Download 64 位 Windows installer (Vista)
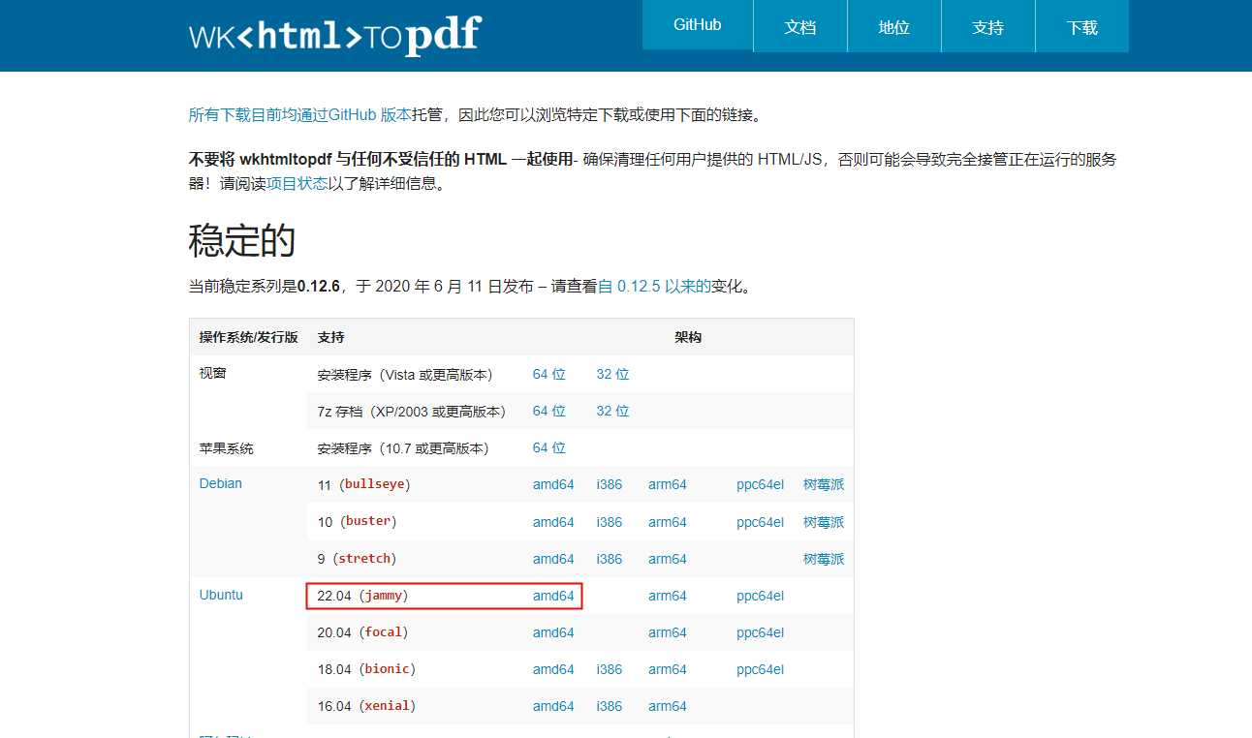Screen dimensions: 1252x738 point(549,374)
